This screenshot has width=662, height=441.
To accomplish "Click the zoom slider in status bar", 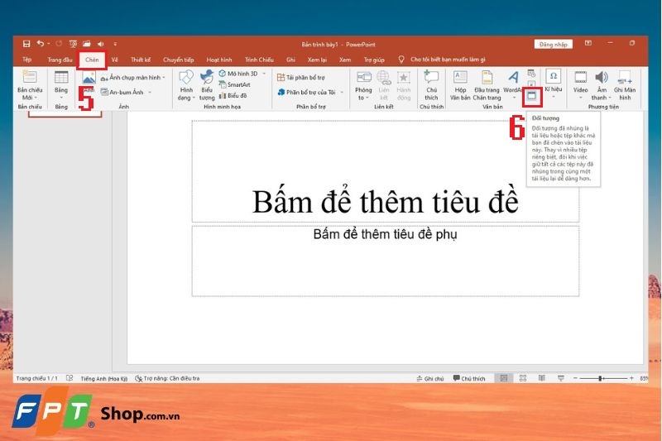I will click(603, 379).
